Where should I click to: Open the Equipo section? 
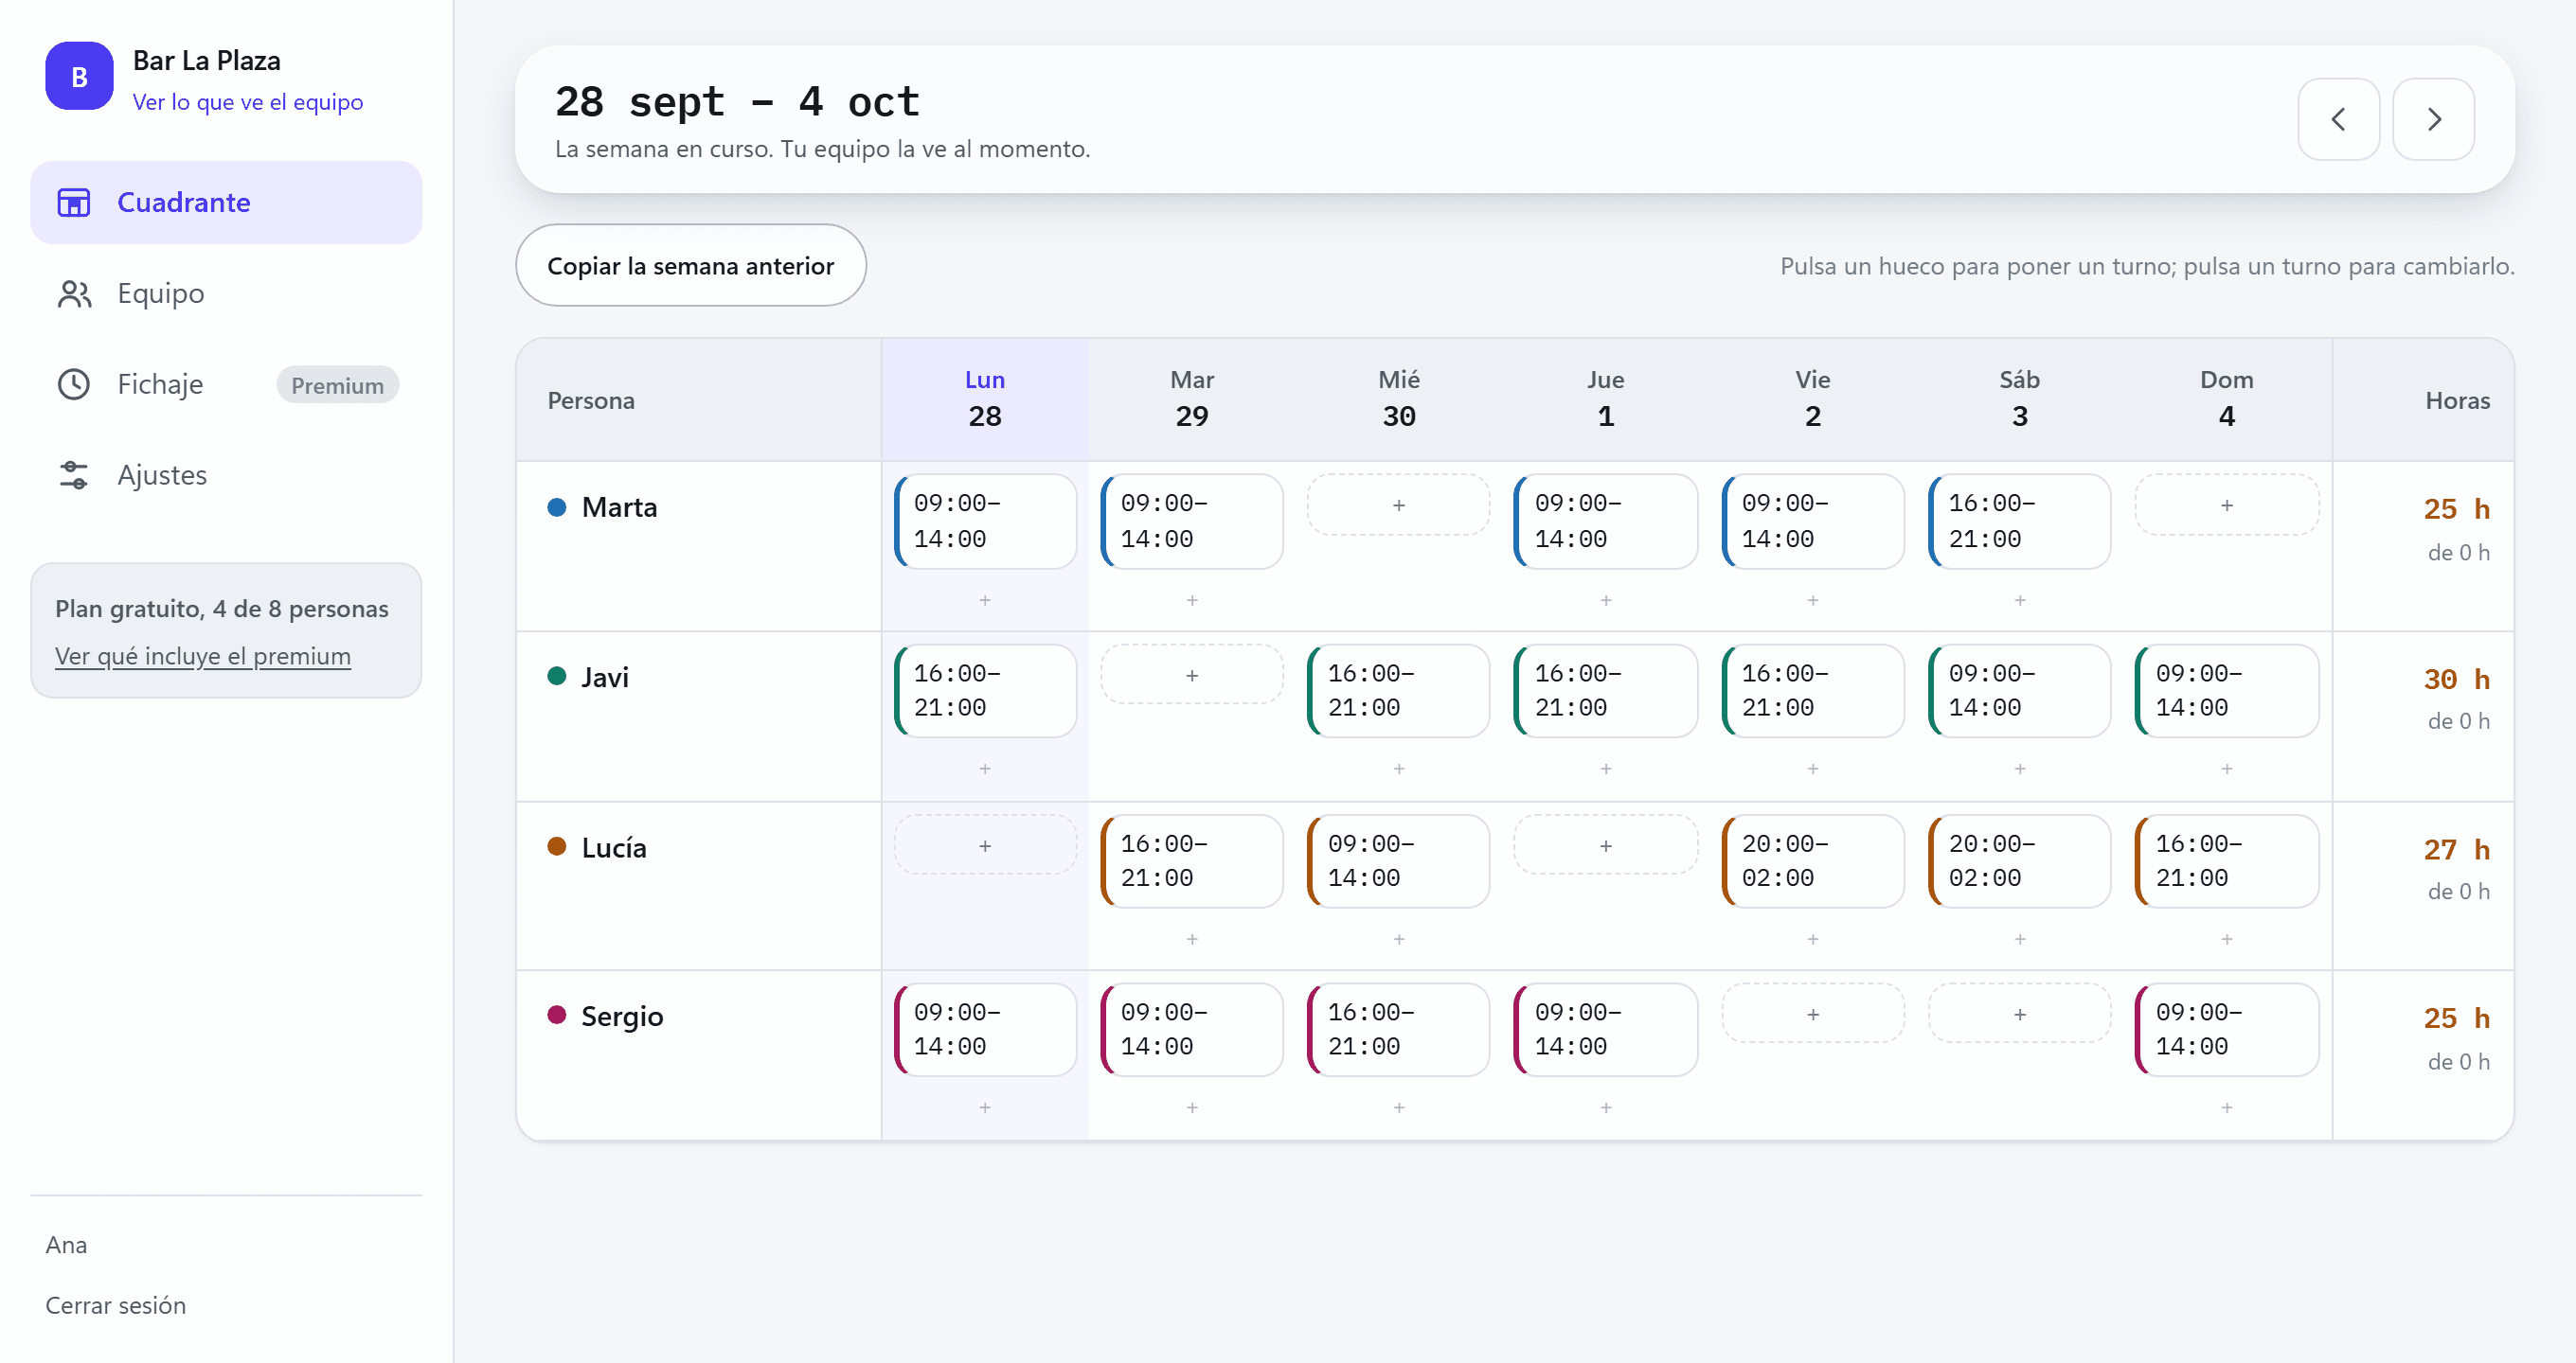(x=226, y=292)
